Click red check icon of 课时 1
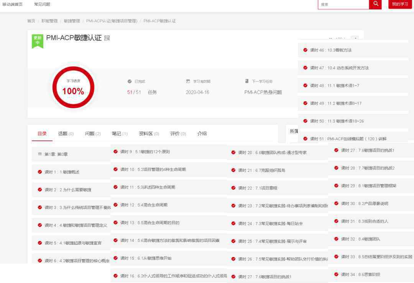 (x=40, y=172)
